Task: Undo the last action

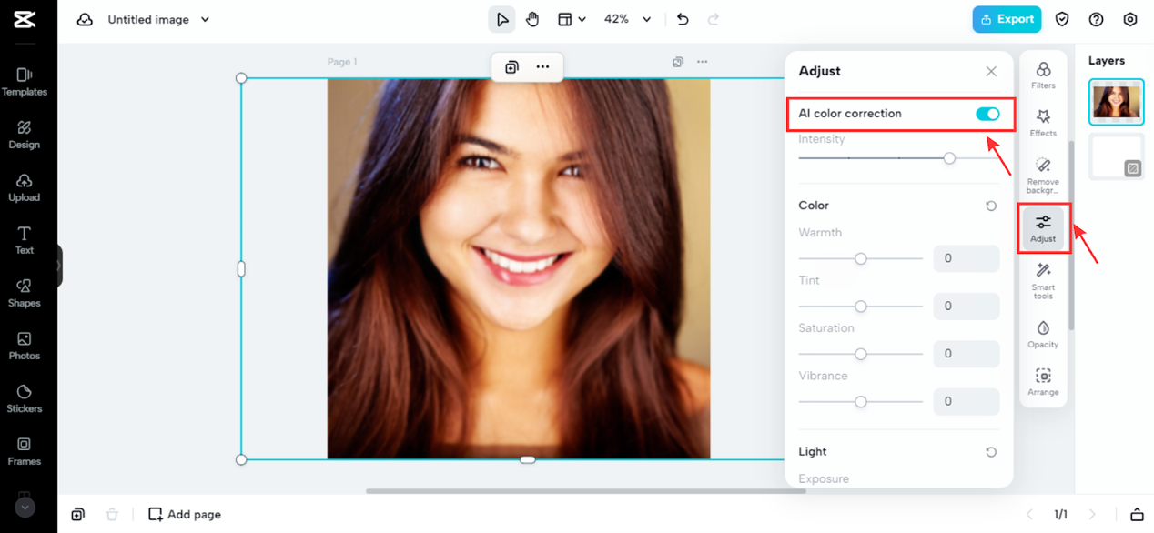Action: point(683,19)
